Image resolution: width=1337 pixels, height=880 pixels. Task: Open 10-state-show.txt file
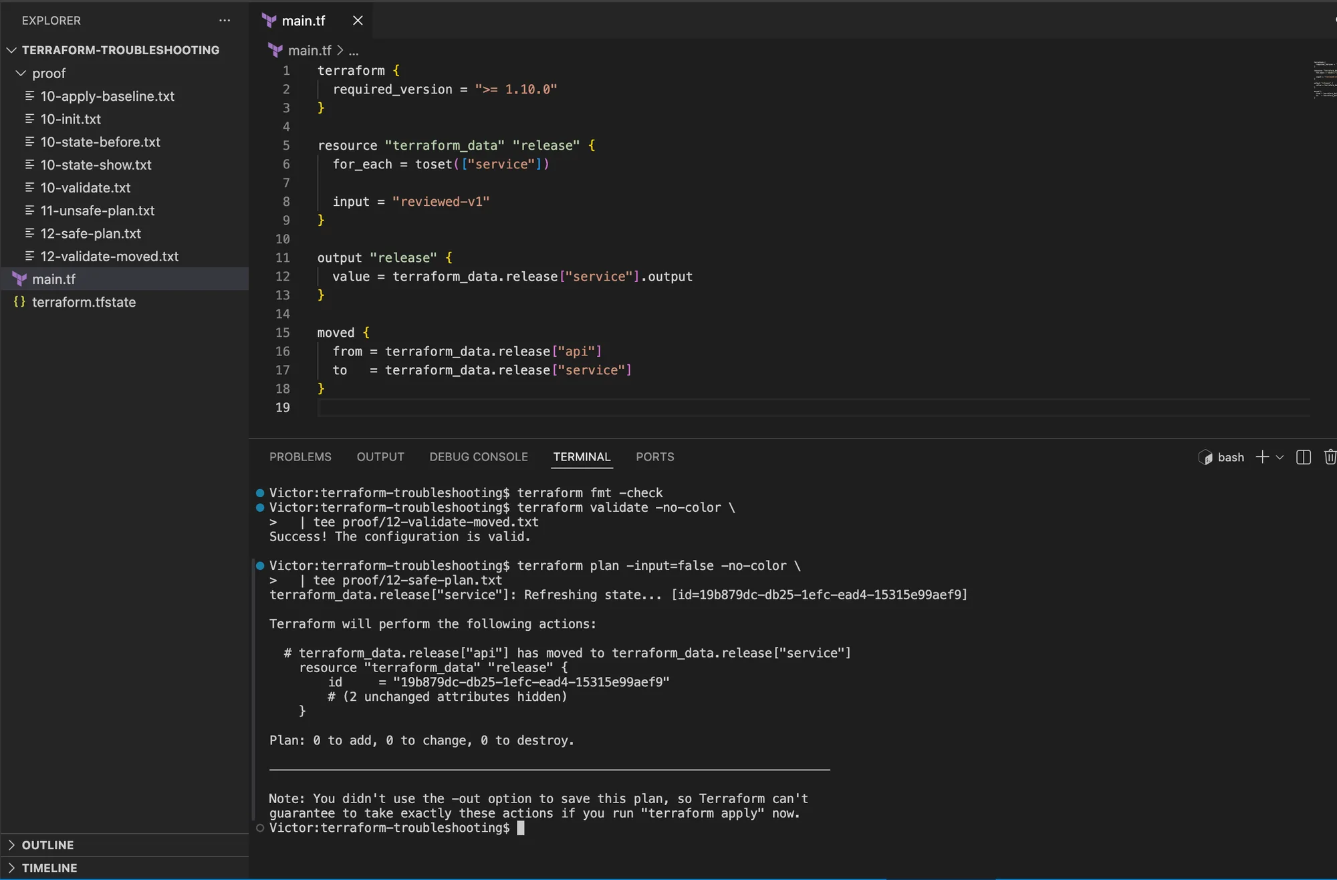(96, 164)
